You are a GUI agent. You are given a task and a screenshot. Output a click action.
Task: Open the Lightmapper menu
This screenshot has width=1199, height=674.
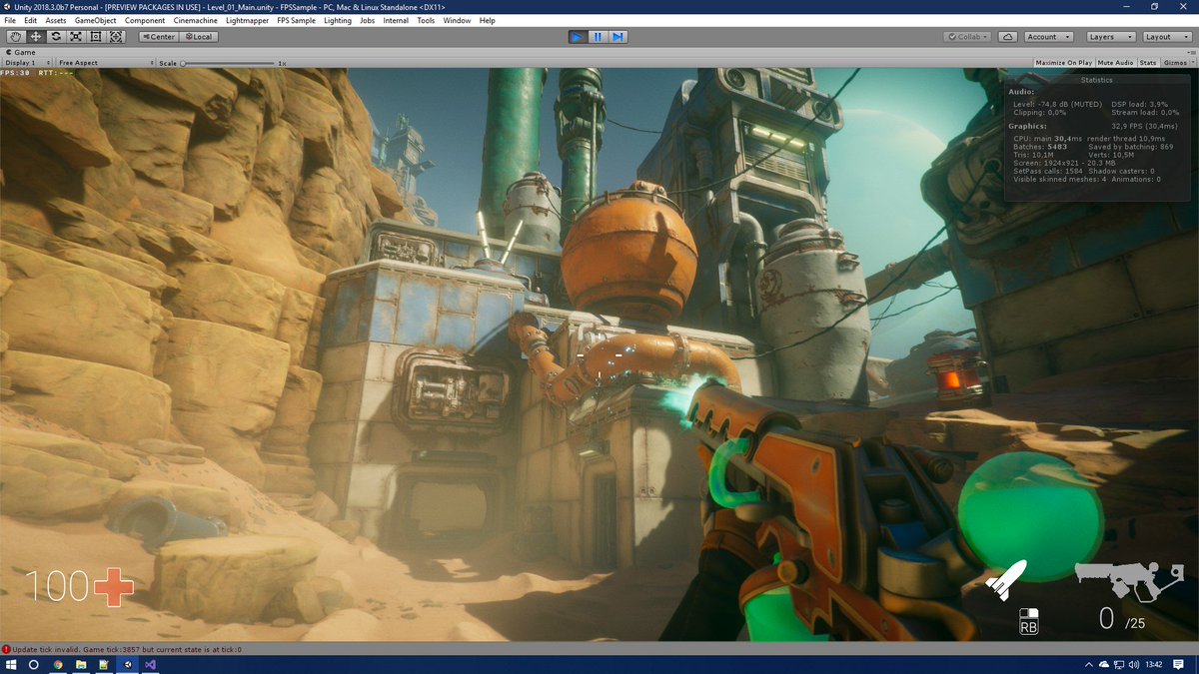[249, 20]
